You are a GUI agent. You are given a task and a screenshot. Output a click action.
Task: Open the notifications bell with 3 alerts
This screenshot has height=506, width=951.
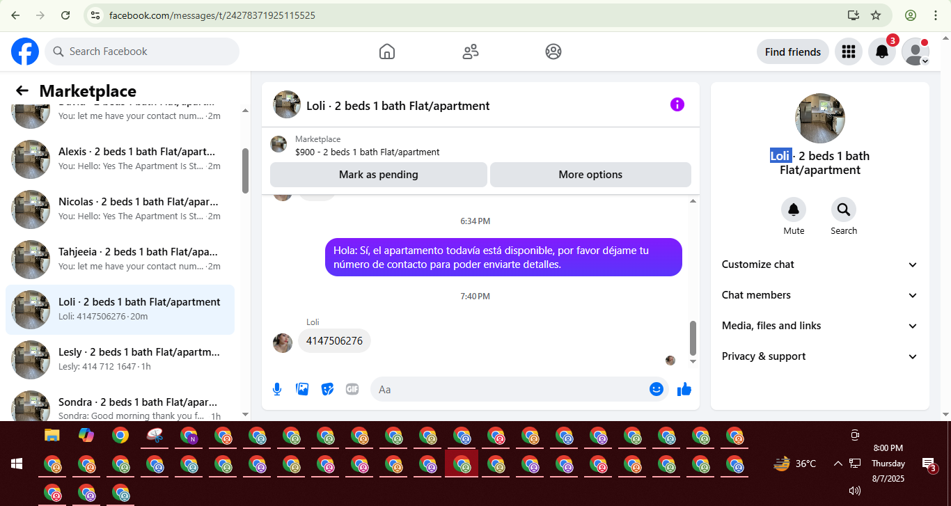pyautogui.click(x=882, y=52)
